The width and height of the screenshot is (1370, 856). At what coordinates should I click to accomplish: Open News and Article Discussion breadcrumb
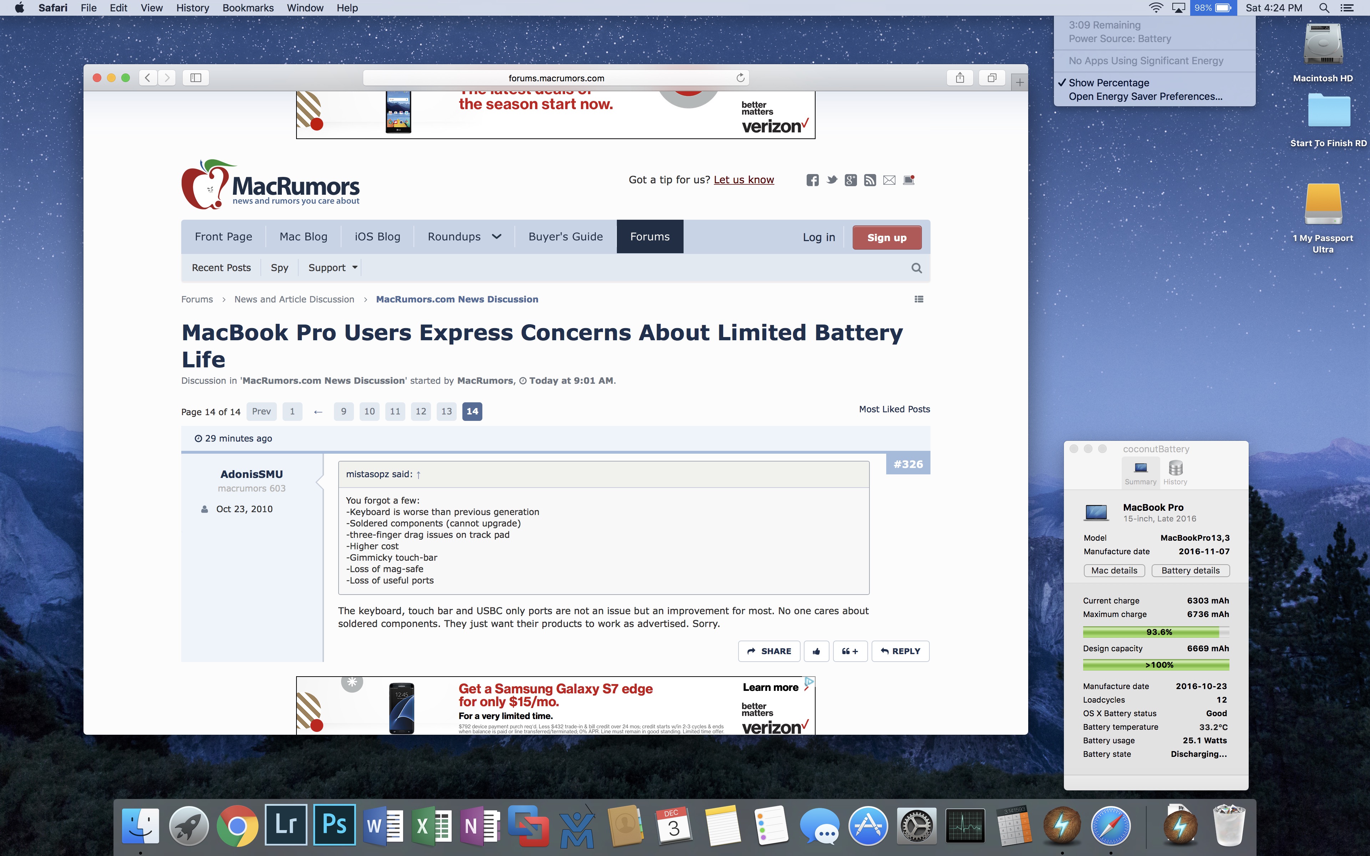[x=294, y=300]
